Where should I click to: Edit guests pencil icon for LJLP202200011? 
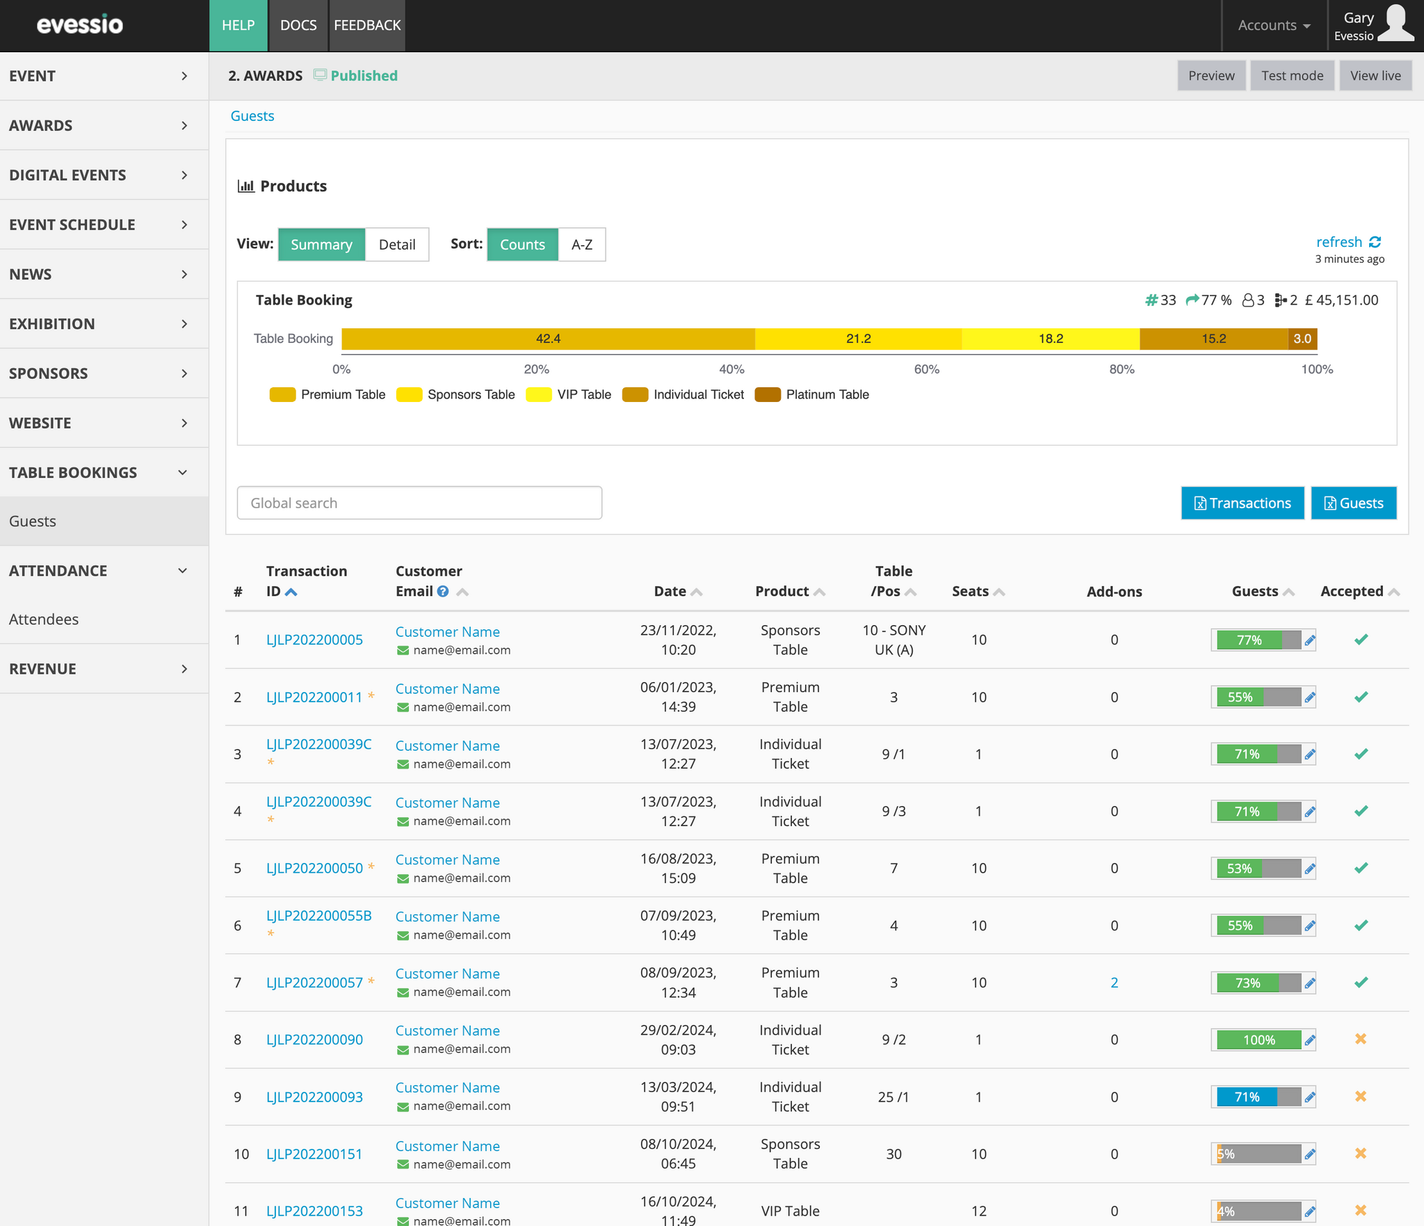tap(1309, 697)
